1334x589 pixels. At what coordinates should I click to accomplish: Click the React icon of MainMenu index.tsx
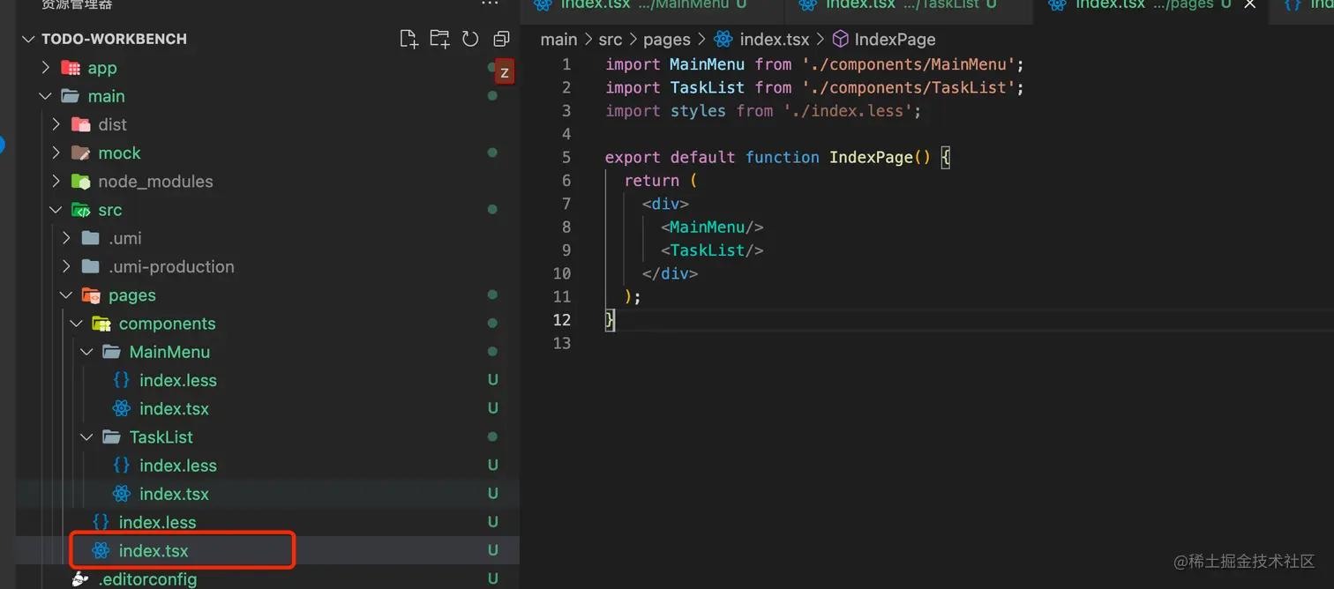122,409
